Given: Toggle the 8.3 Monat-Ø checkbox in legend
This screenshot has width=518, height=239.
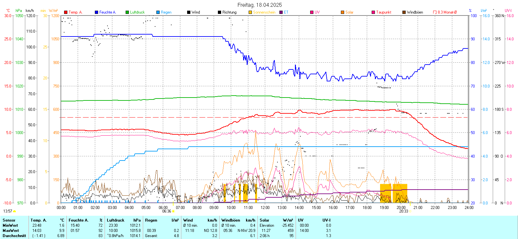Looking at the screenshot, I should click(x=435, y=12).
